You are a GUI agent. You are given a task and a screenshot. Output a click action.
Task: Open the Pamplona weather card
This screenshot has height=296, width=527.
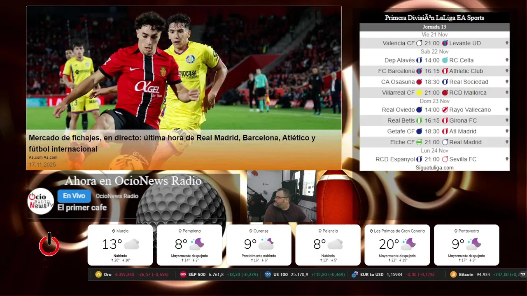tap(189, 245)
